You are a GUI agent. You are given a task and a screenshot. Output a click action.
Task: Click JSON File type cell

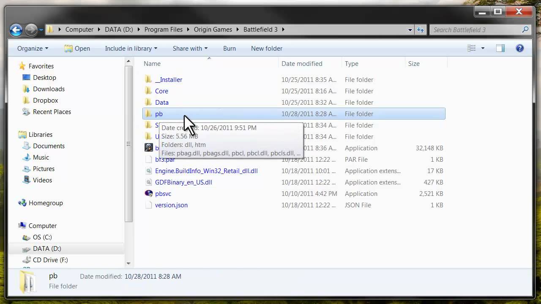358,205
